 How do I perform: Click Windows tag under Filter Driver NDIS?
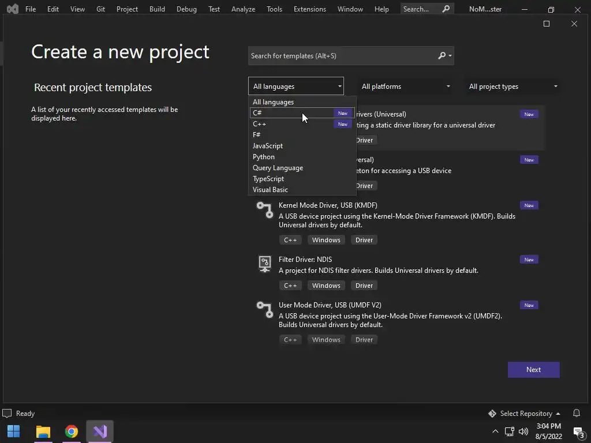[326, 286]
